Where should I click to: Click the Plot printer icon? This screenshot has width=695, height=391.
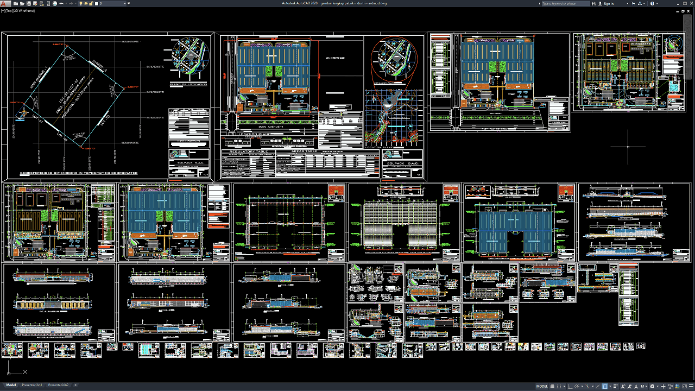coord(55,3)
